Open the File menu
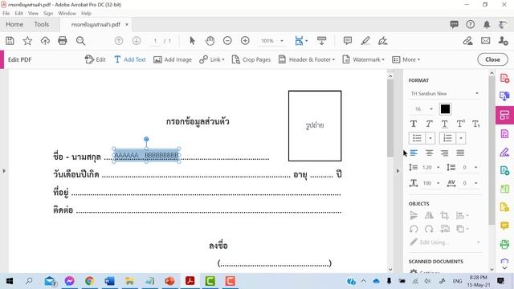This screenshot has height=289, width=514. click(6, 14)
